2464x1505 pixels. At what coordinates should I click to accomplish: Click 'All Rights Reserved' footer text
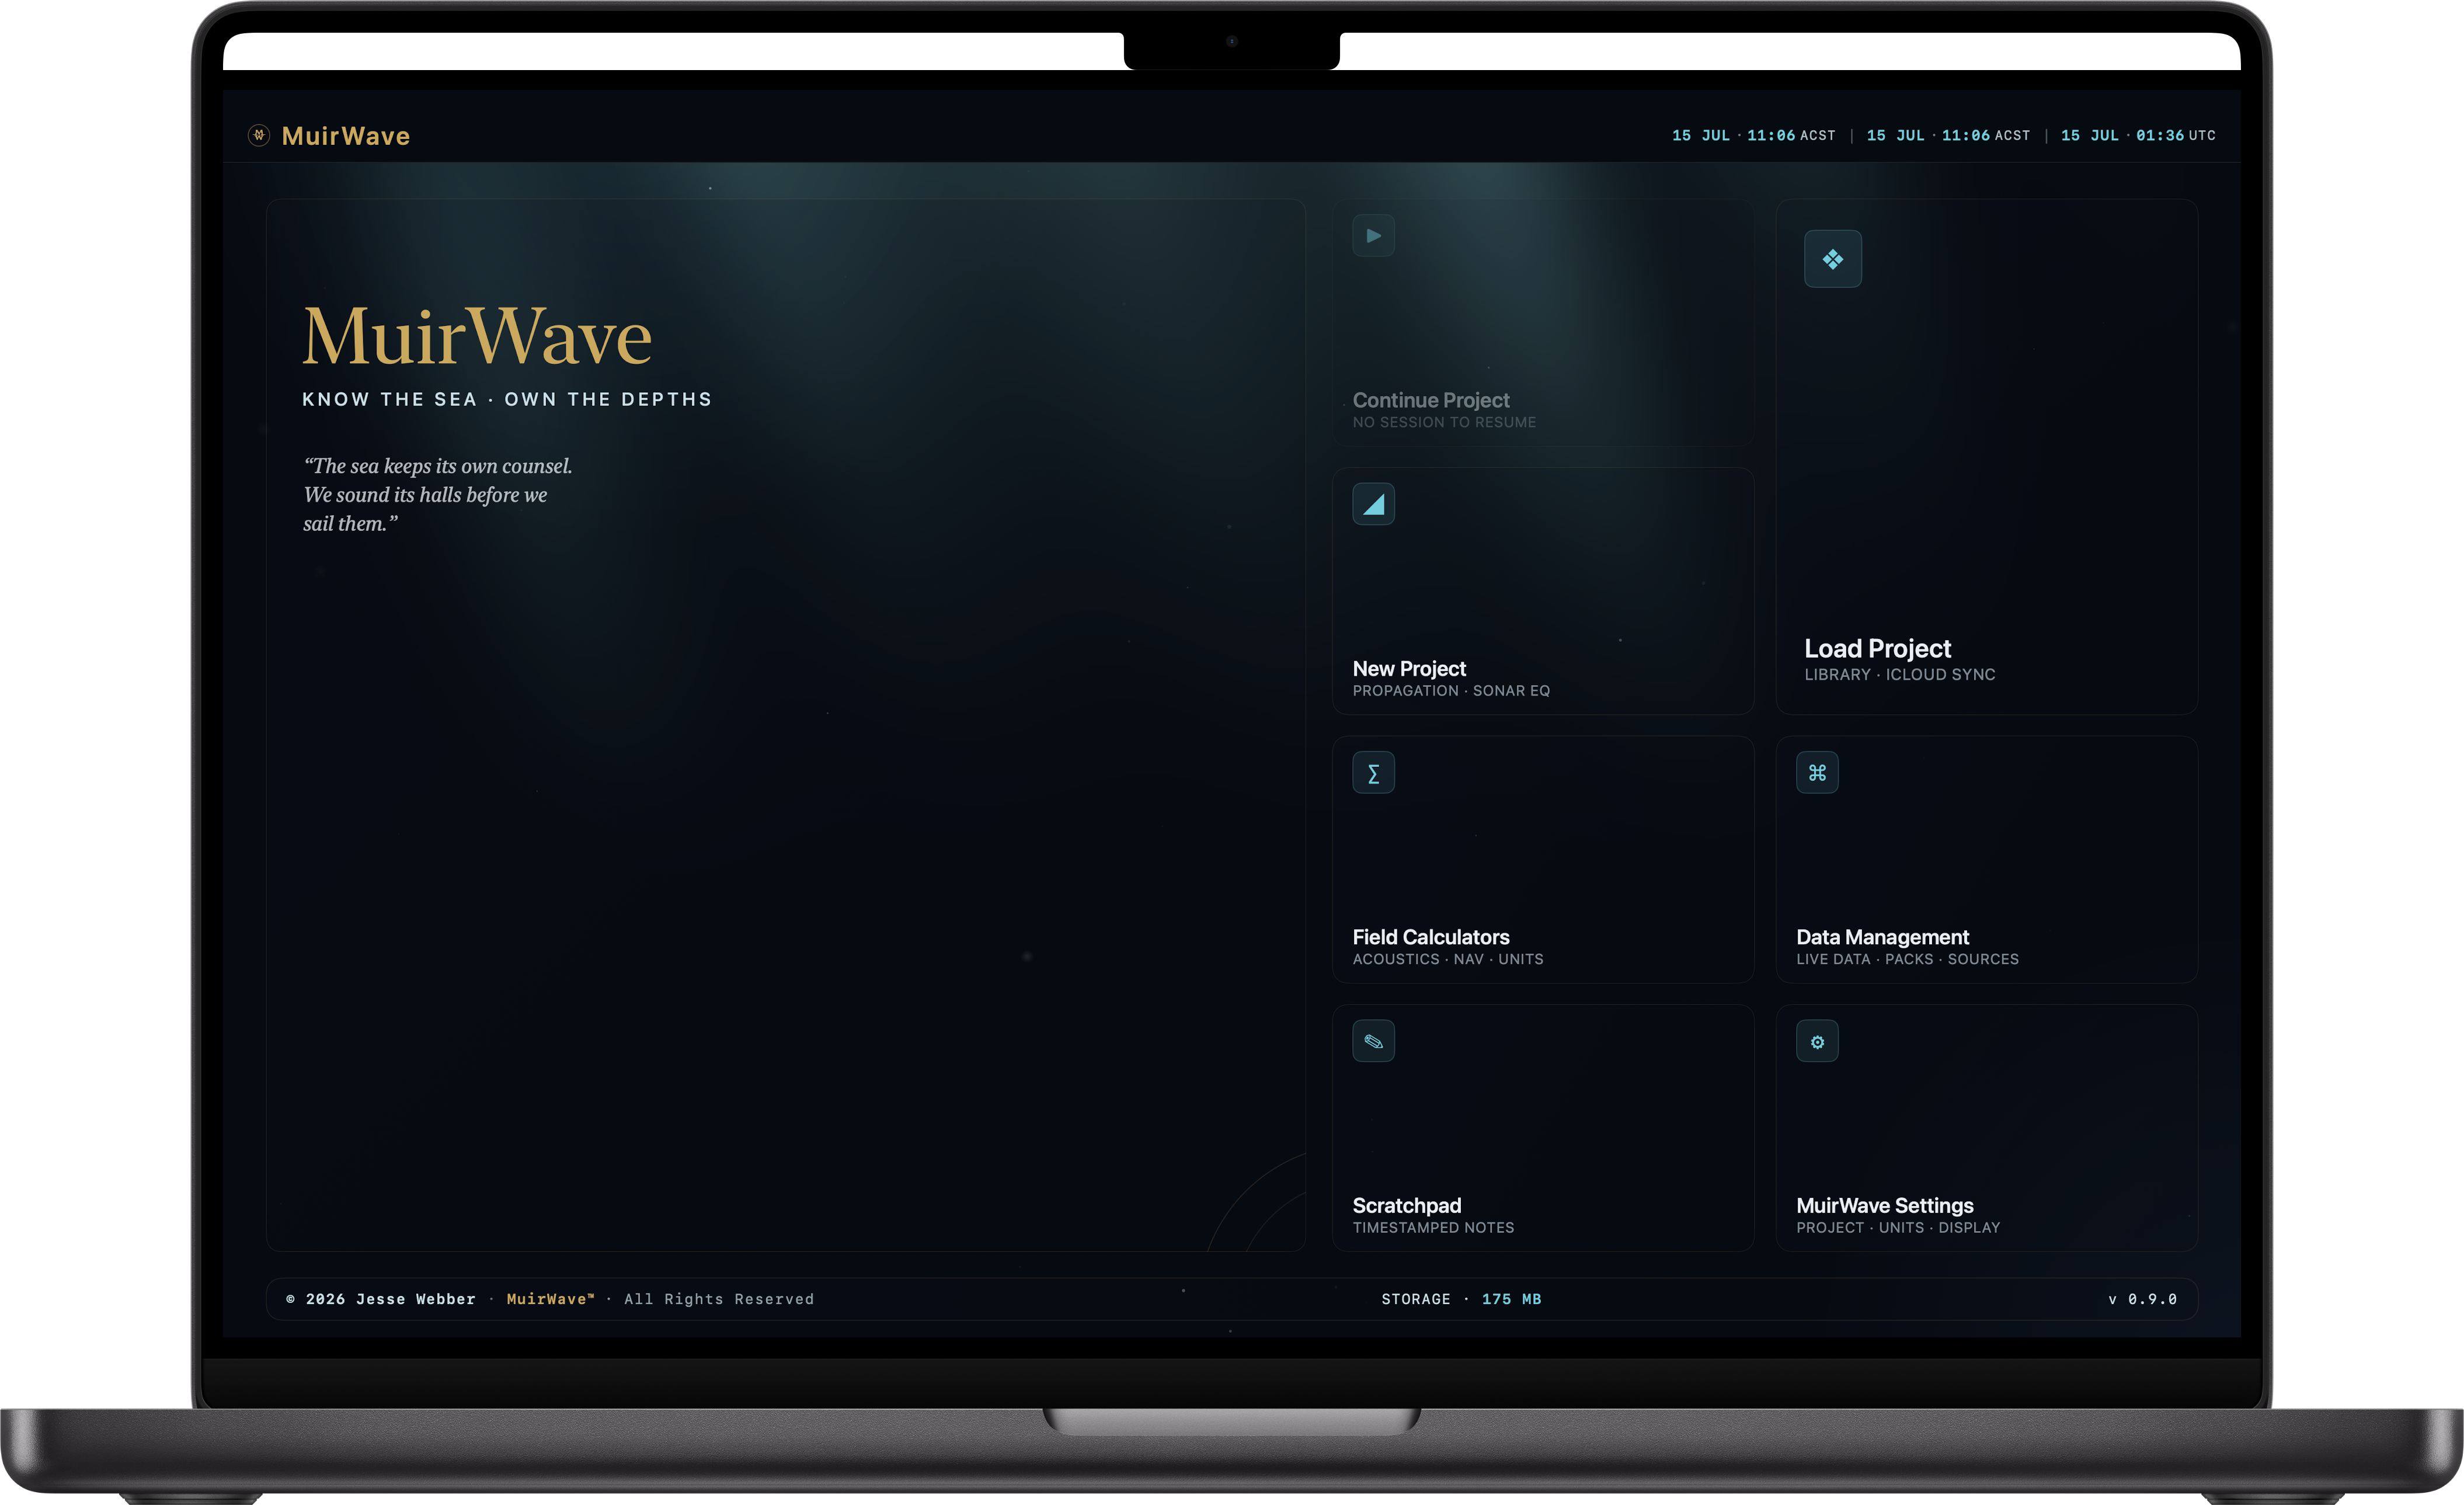[x=719, y=1299]
